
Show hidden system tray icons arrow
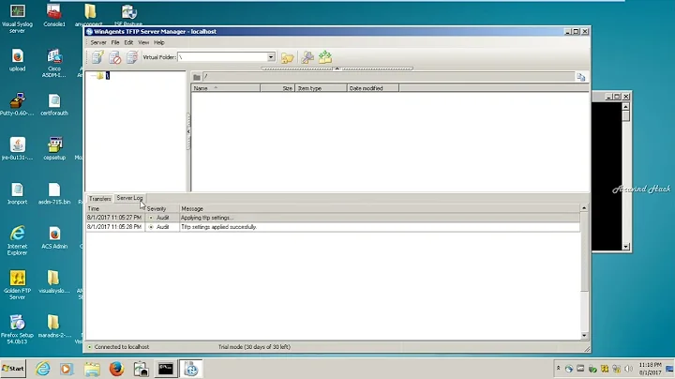click(x=559, y=369)
